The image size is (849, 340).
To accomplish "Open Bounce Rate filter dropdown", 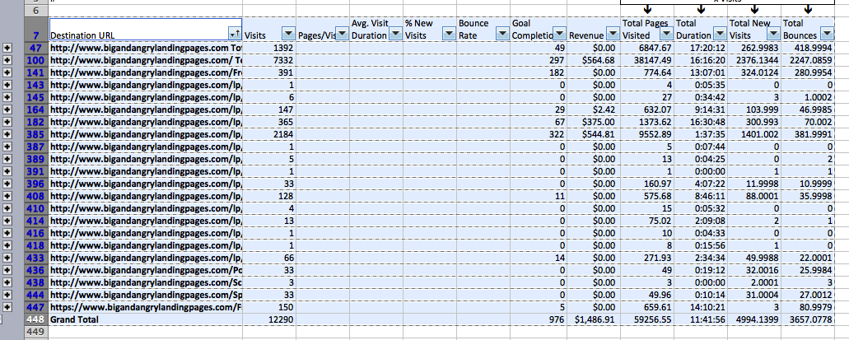I will point(503,35).
